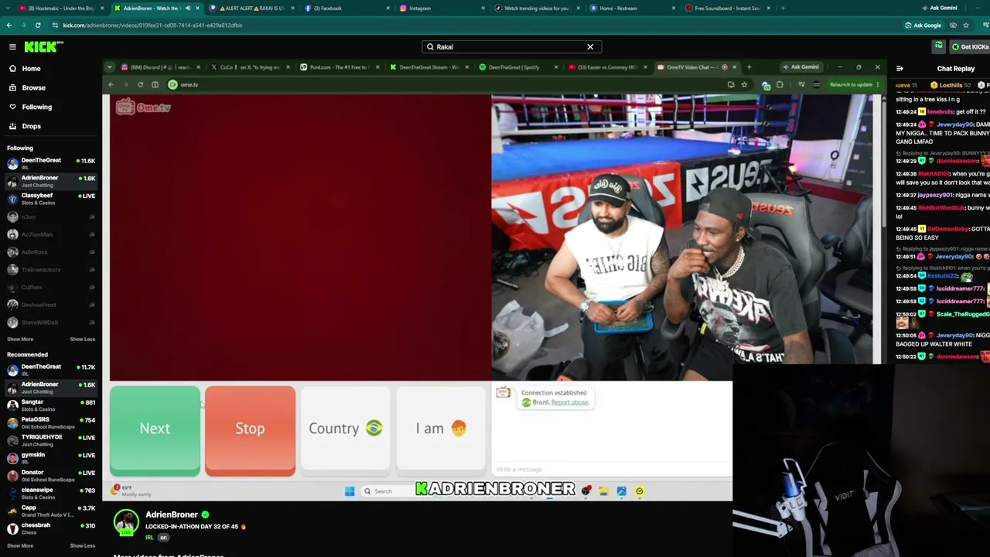Reload the Kick page
The width and height of the screenshot is (990, 557).
38,25
